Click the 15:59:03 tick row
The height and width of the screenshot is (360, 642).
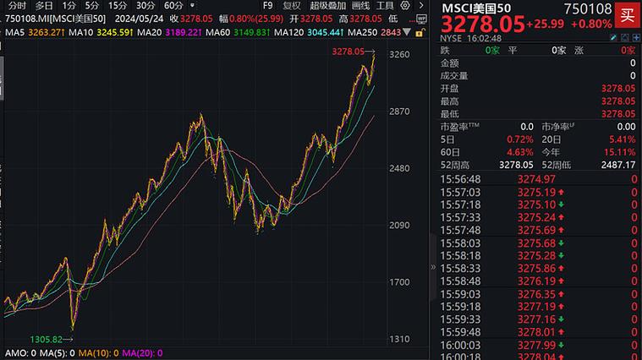pyautogui.click(x=538, y=294)
